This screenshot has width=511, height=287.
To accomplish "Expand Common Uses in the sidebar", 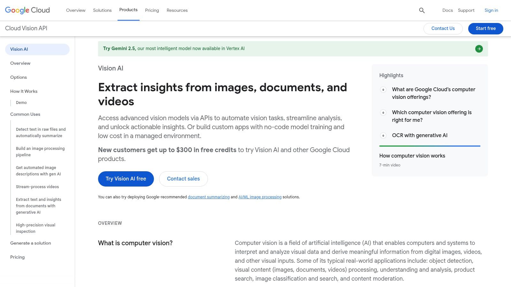I will [25, 114].
